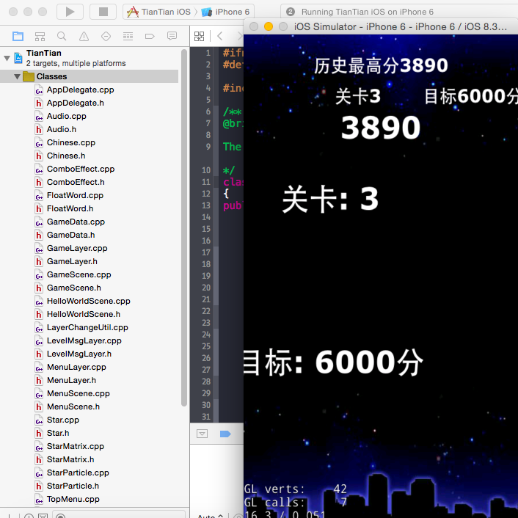This screenshot has width=518, height=518.
Task: Hide the debug area
Action: point(202,434)
